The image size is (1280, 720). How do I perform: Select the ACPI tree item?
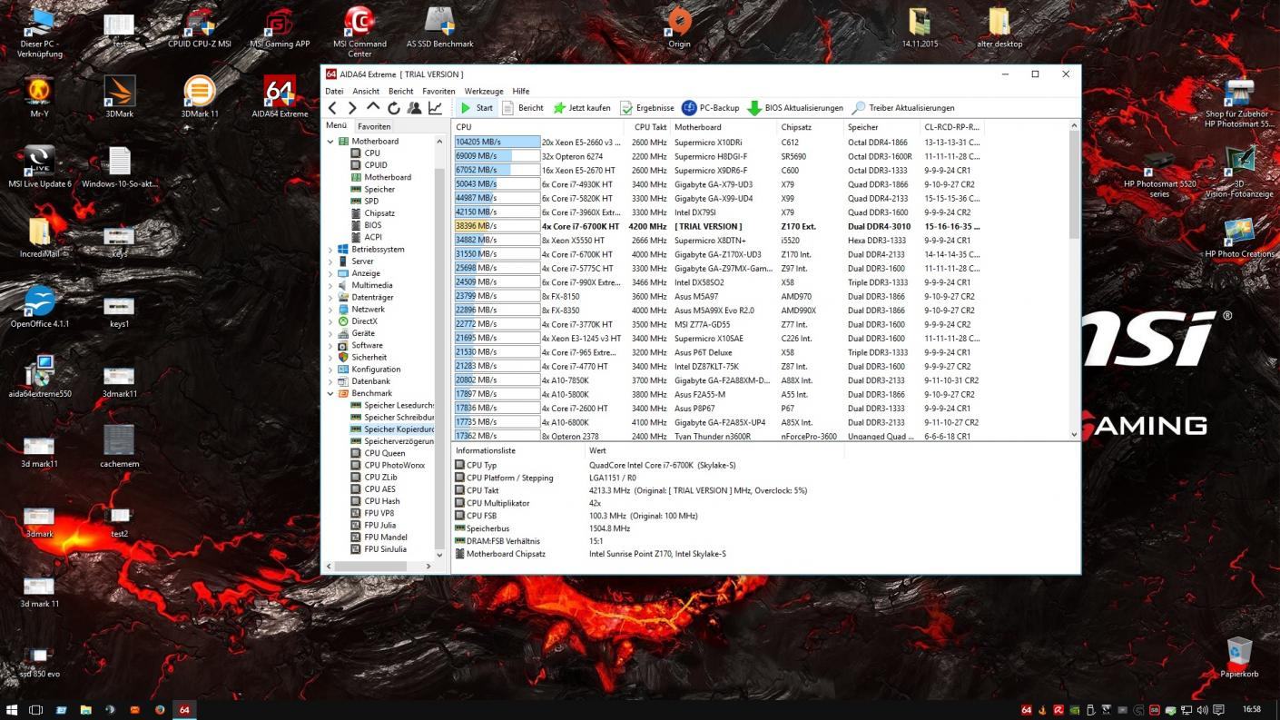pyautogui.click(x=373, y=237)
